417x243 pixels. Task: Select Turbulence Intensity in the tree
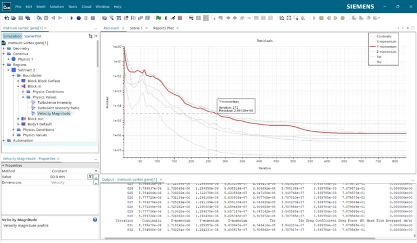pos(55,103)
